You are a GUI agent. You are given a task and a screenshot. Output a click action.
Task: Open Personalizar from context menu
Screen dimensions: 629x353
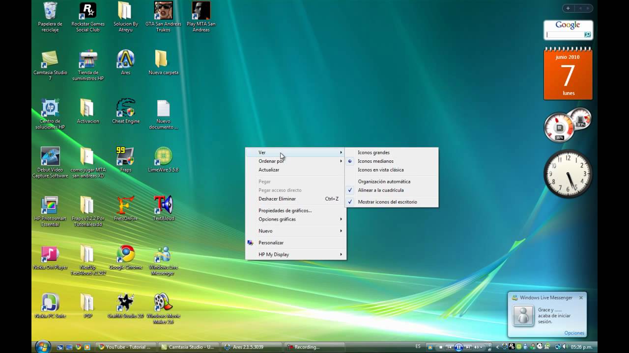pyautogui.click(x=296, y=243)
